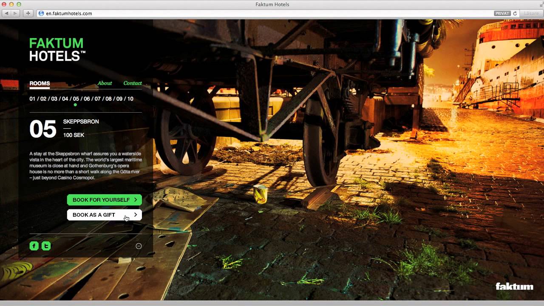544x306 pixels.
Task: Click the Book For Yourself button
Action: click(105, 199)
